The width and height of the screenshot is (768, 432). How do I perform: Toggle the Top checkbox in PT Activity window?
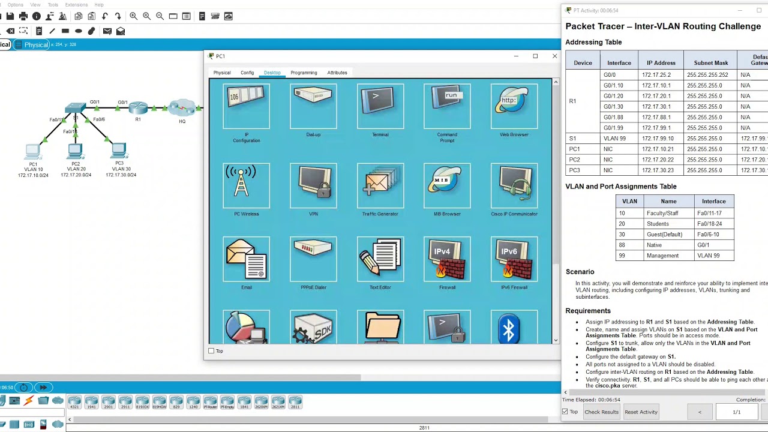(565, 412)
